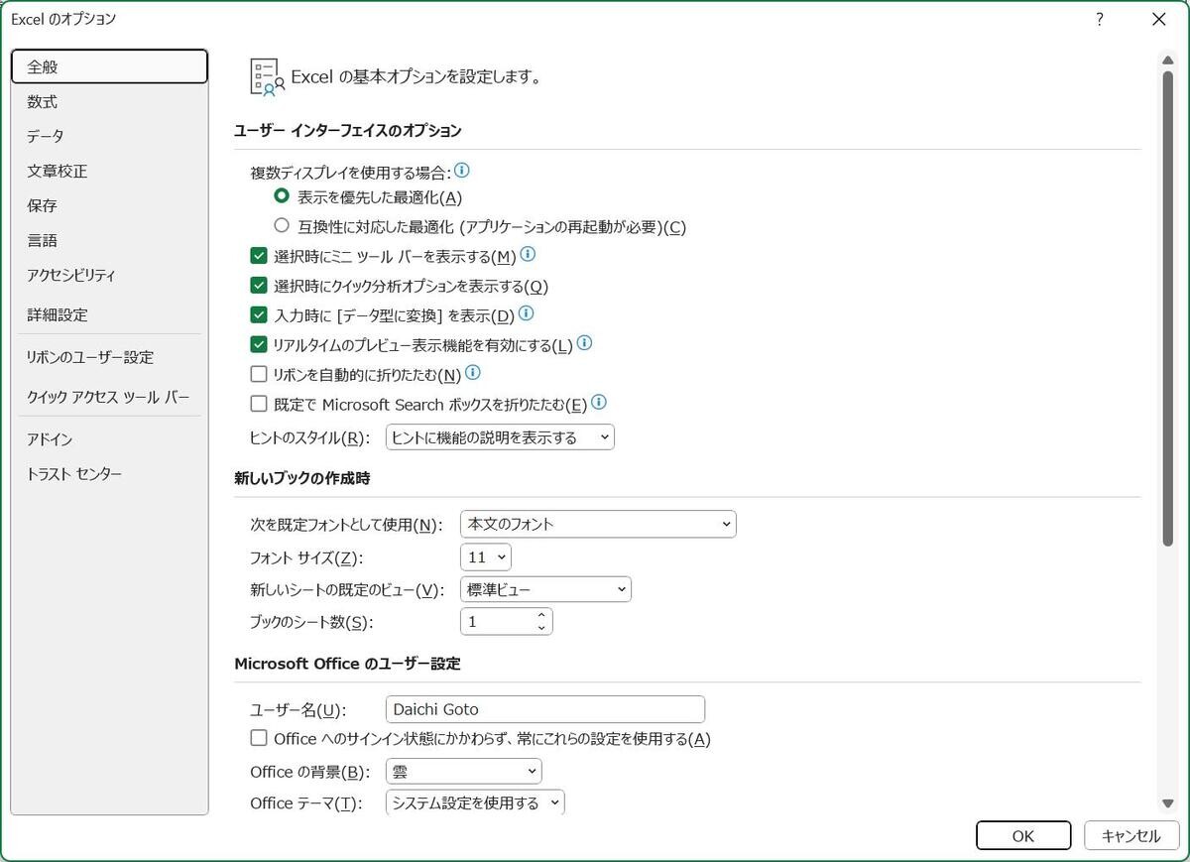
Task: Open アクセシビリティ category in sidebar
Action: 109,275
